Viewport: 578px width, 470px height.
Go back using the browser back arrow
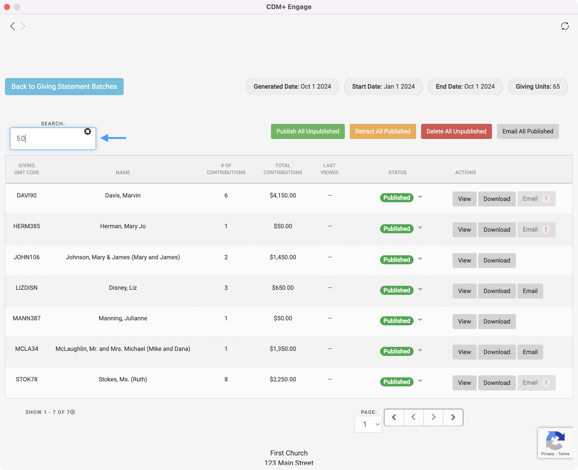[13, 26]
